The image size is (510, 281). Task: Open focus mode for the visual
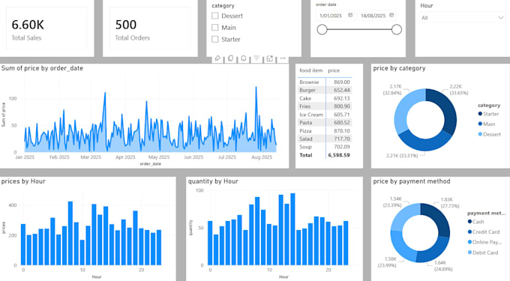[270, 58]
